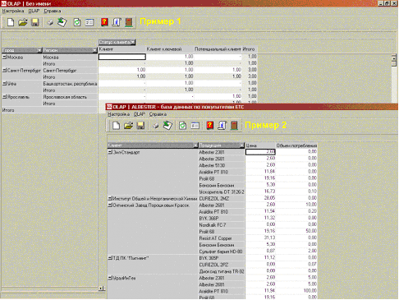
Task: Select the highlighted empty cell in the Москва row
Action: (122, 57)
